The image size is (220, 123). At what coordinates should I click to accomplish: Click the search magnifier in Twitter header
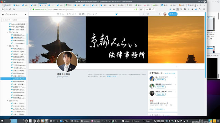159,14
